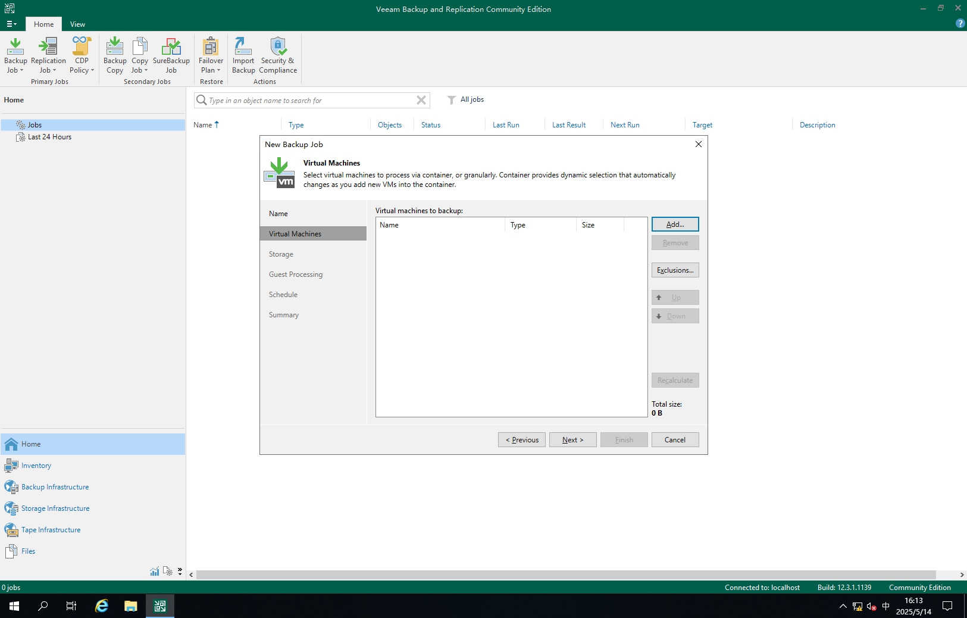Viewport: 967px width, 618px height.
Task: Select Last 24 Hours tree node
Action: [49, 137]
